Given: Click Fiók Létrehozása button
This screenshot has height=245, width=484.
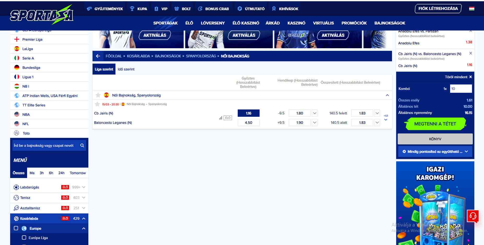Looking at the screenshot, I should (x=438, y=9).
